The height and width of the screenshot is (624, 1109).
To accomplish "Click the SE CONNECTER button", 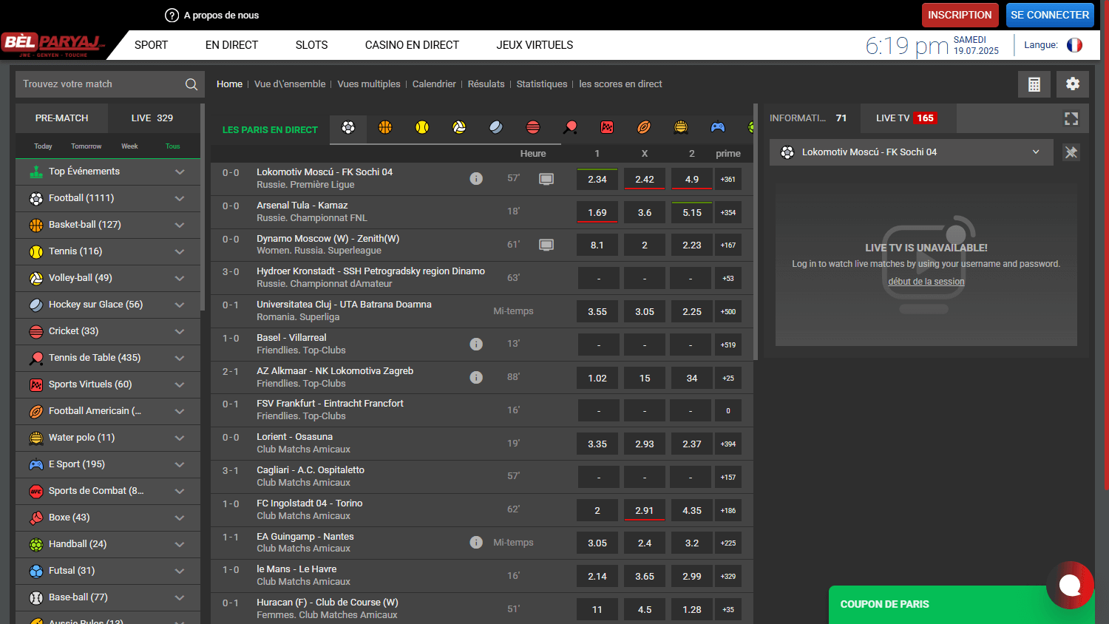I will pos(1050,15).
